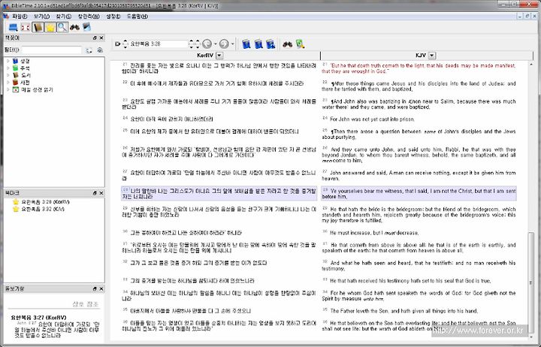The height and width of the screenshot is (347, 541).
Task: Open the 파일 menu
Action: [20, 17]
